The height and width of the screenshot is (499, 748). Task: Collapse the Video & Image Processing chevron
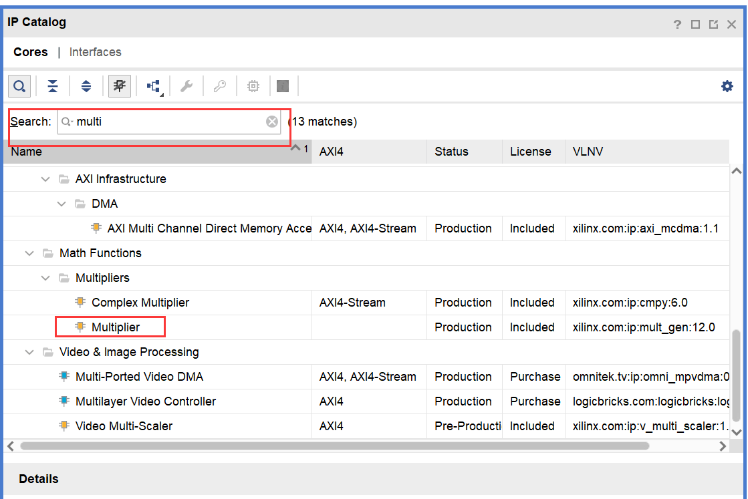pos(29,352)
